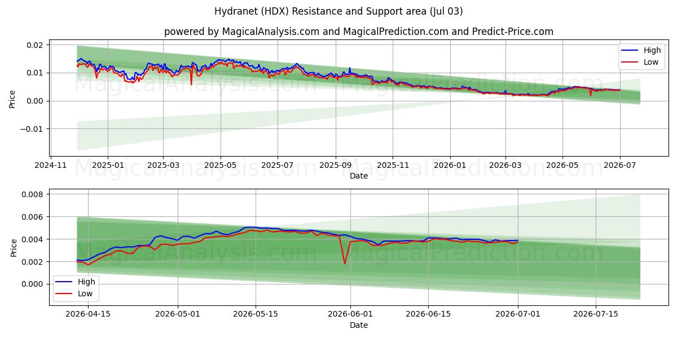This screenshot has width=677, height=338.
Task: Click the 'Date' axis label under the top chart
Action: 359,176
